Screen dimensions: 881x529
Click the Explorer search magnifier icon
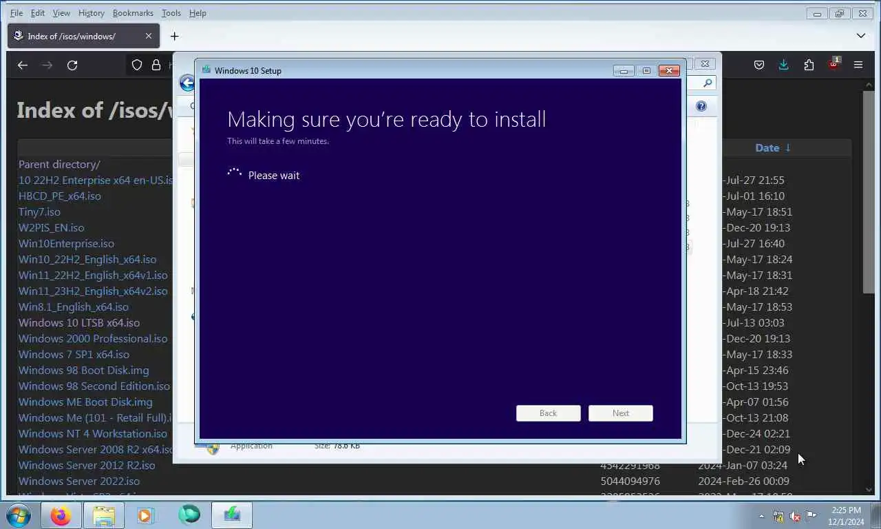pyautogui.click(x=708, y=83)
